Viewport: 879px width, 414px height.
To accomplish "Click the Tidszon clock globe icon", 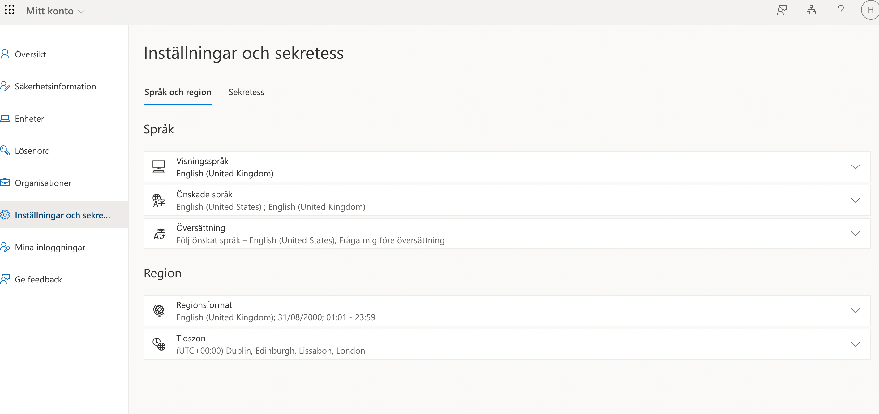I will pos(159,344).
